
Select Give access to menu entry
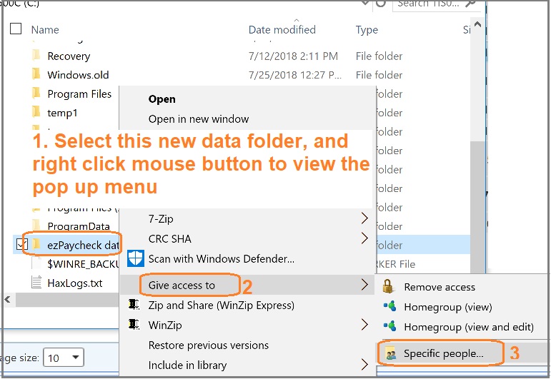pos(182,285)
